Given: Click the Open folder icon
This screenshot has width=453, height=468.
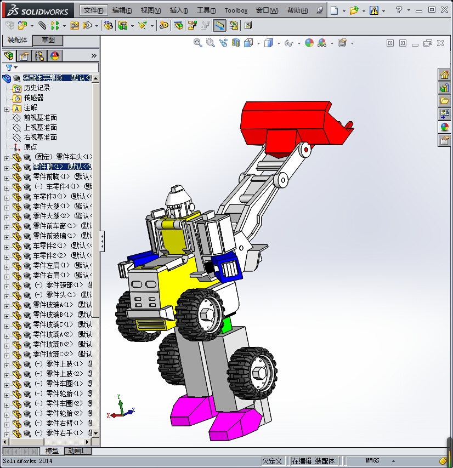Looking at the screenshot, I should tap(354, 10).
